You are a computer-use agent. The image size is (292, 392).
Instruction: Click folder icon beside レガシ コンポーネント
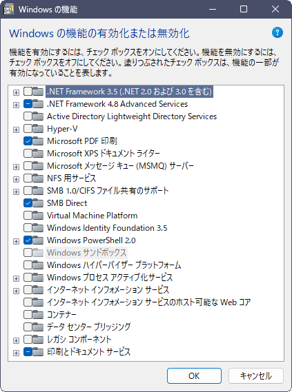(38, 339)
